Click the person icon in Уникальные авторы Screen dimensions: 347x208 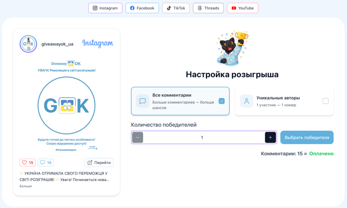(247, 101)
